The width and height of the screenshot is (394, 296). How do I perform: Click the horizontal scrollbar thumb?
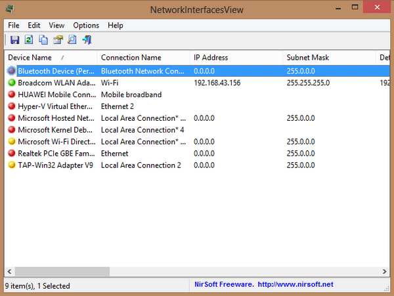[x=62, y=272]
